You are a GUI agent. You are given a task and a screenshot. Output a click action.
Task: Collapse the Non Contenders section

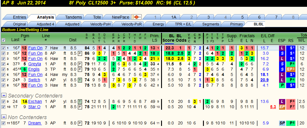[4, 117]
